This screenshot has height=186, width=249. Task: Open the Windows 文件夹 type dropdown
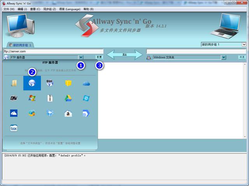(x=224, y=57)
